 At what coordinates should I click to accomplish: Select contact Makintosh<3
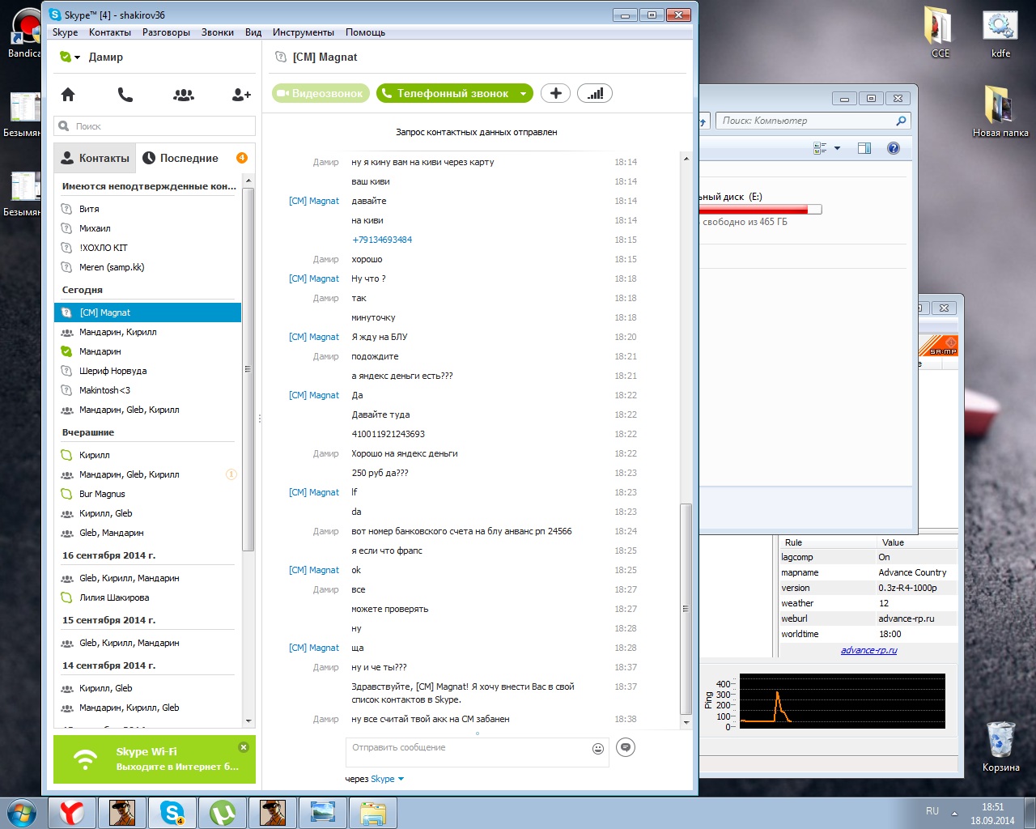pyautogui.click(x=147, y=390)
